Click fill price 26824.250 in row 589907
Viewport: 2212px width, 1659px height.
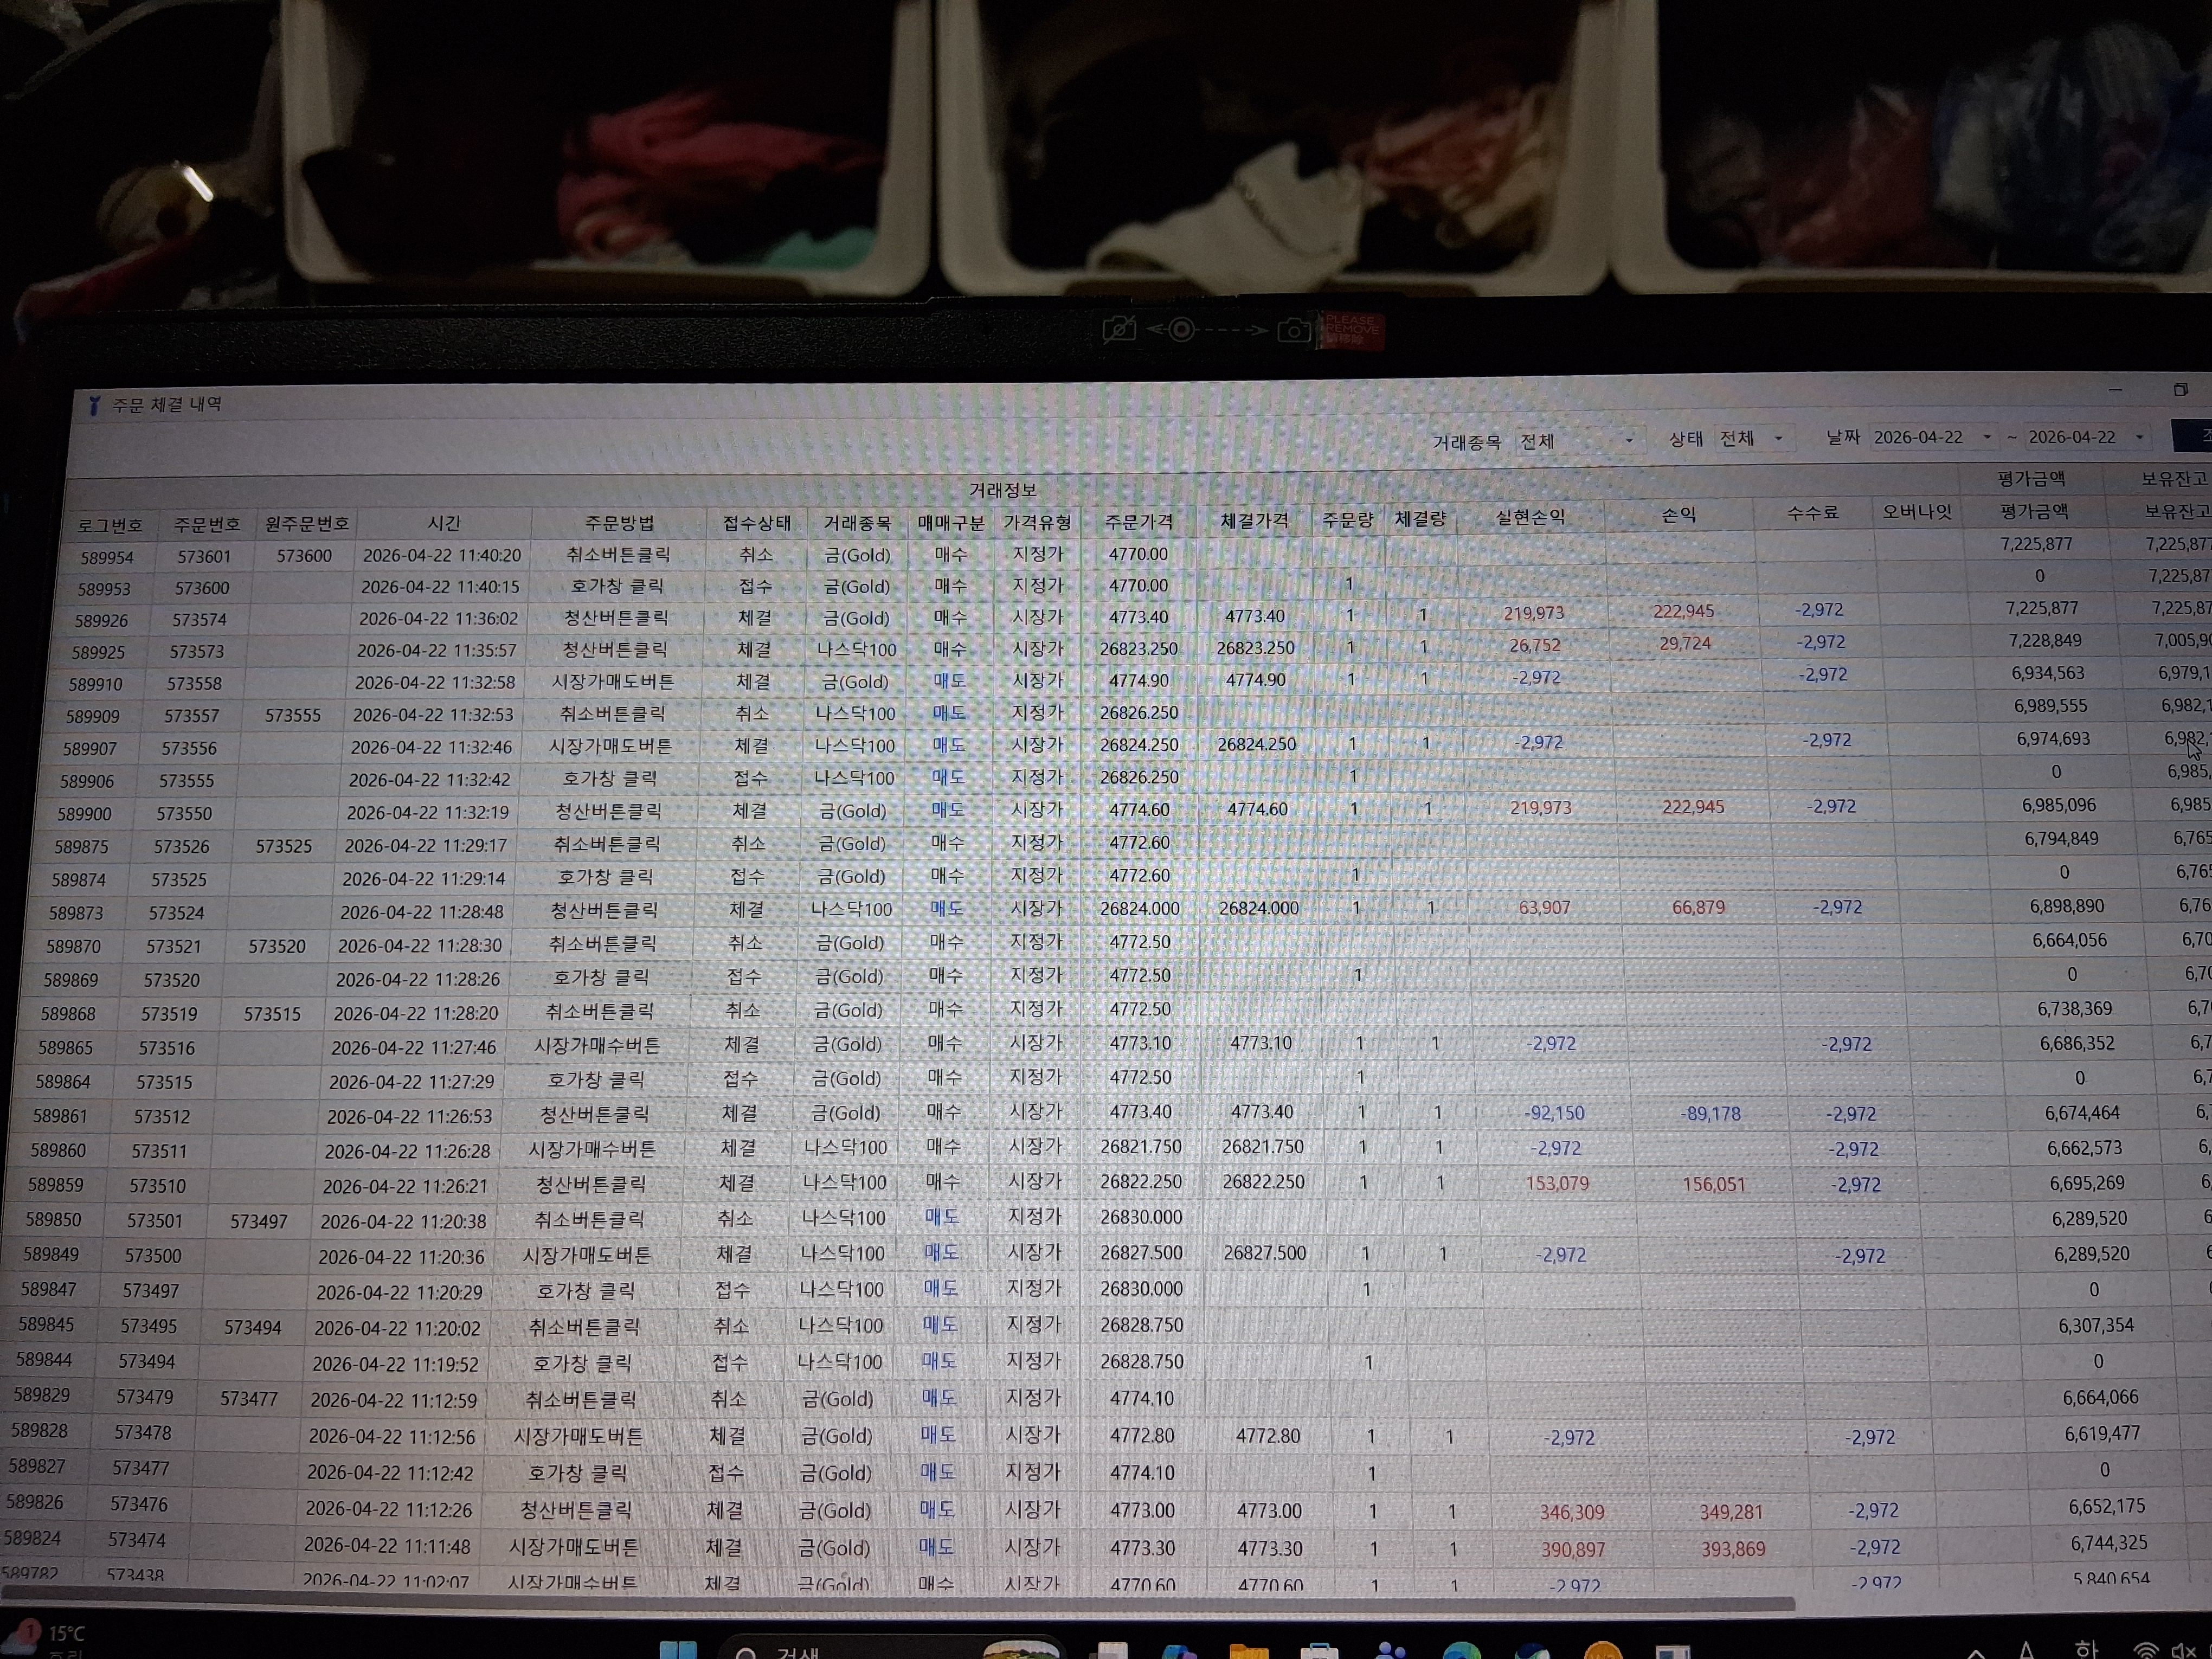pyautogui.click(x=1256, y=744)
